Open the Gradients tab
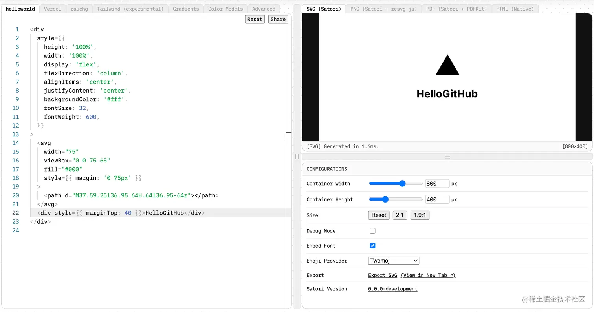This screenshot has width=594, height=312. [186, 9]
